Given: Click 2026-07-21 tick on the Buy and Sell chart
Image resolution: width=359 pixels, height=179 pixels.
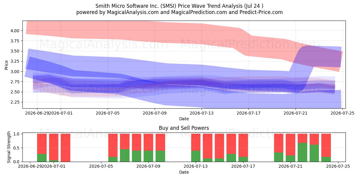Looking at the screenshot, I should pos(290,166).
